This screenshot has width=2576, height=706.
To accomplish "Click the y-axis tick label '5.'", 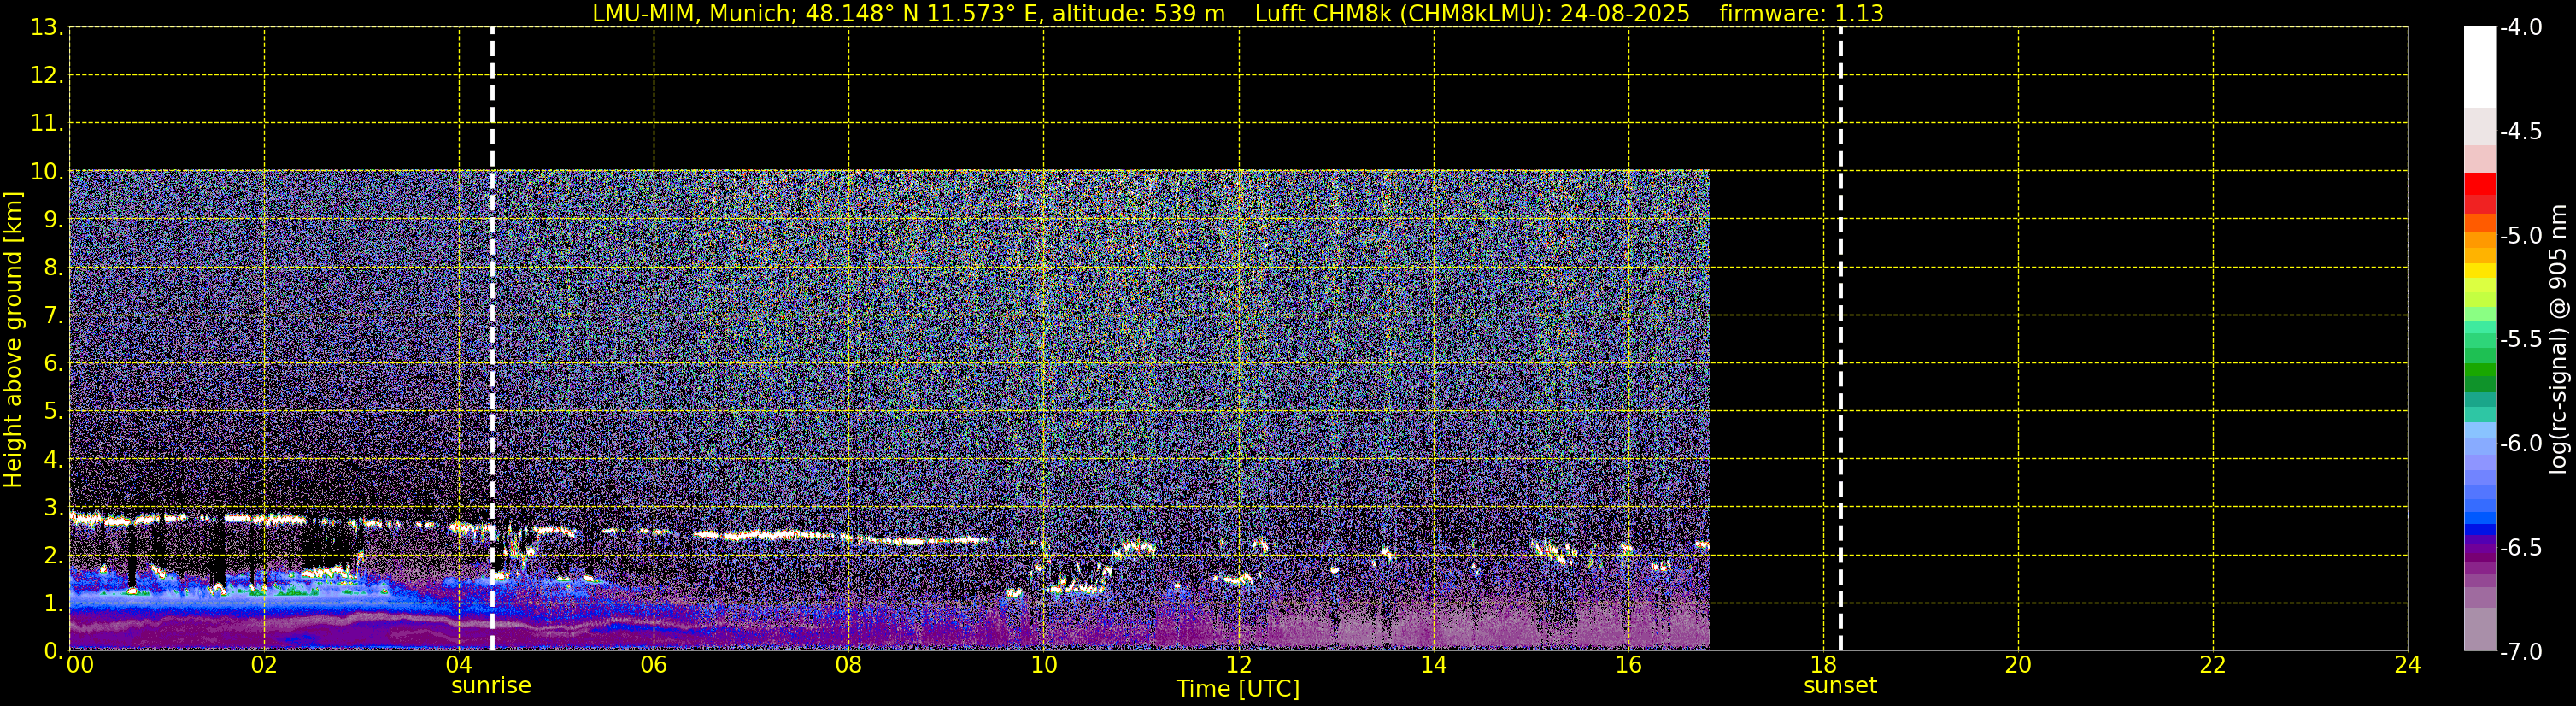I will tap(53, 412).
